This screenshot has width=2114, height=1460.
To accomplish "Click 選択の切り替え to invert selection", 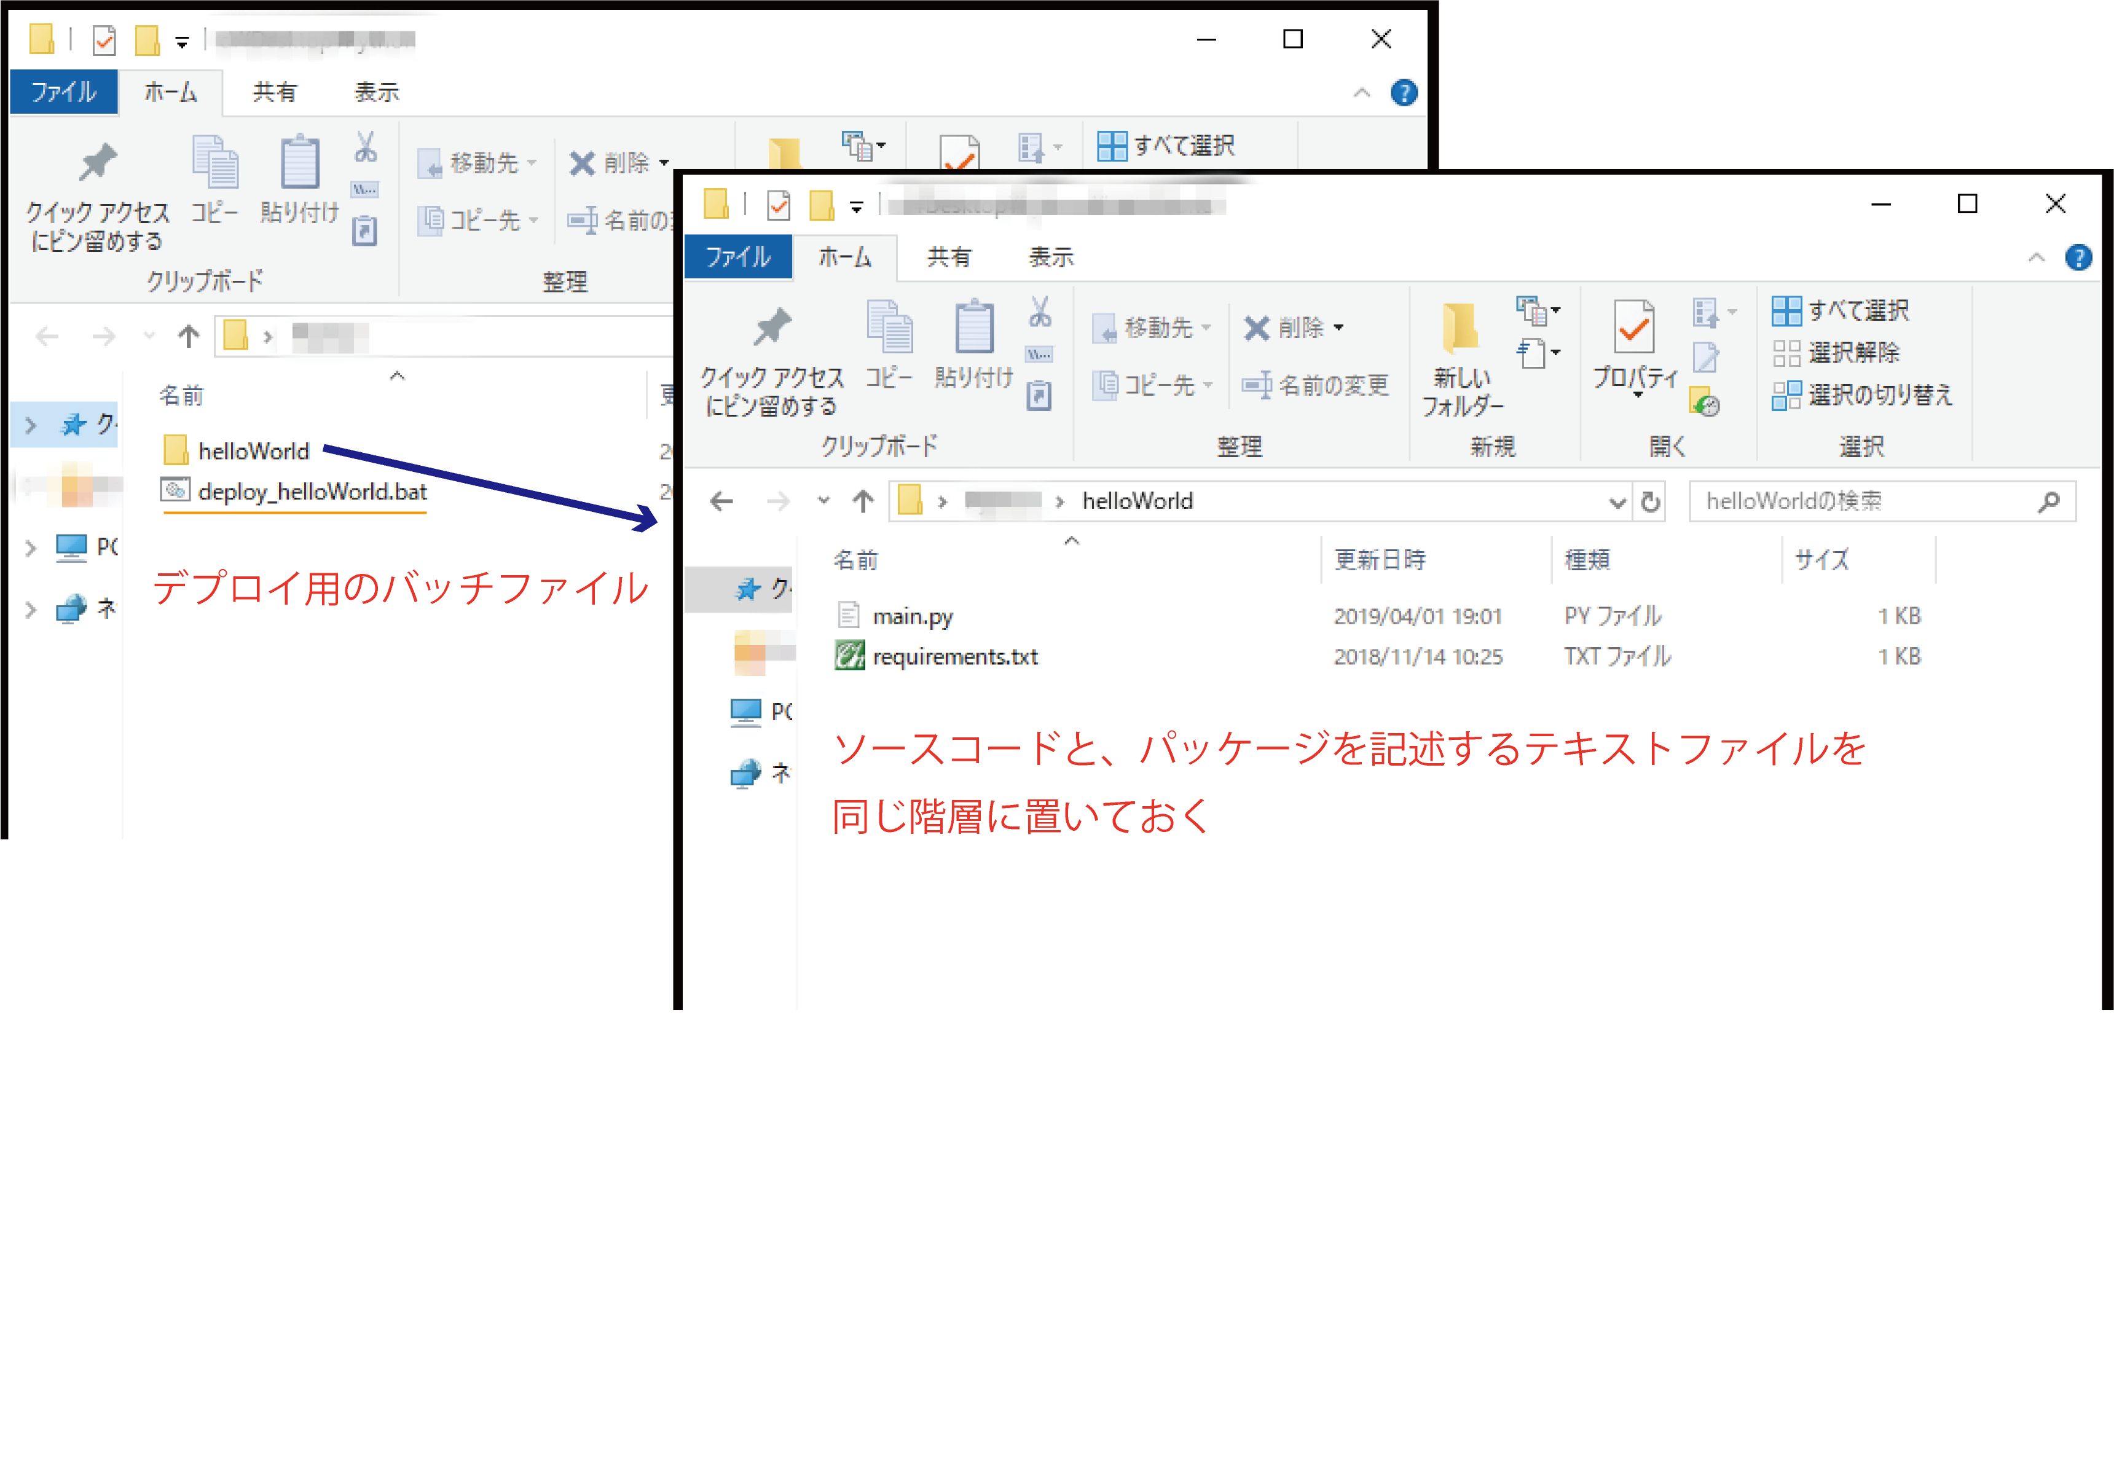I will 1861,395.
